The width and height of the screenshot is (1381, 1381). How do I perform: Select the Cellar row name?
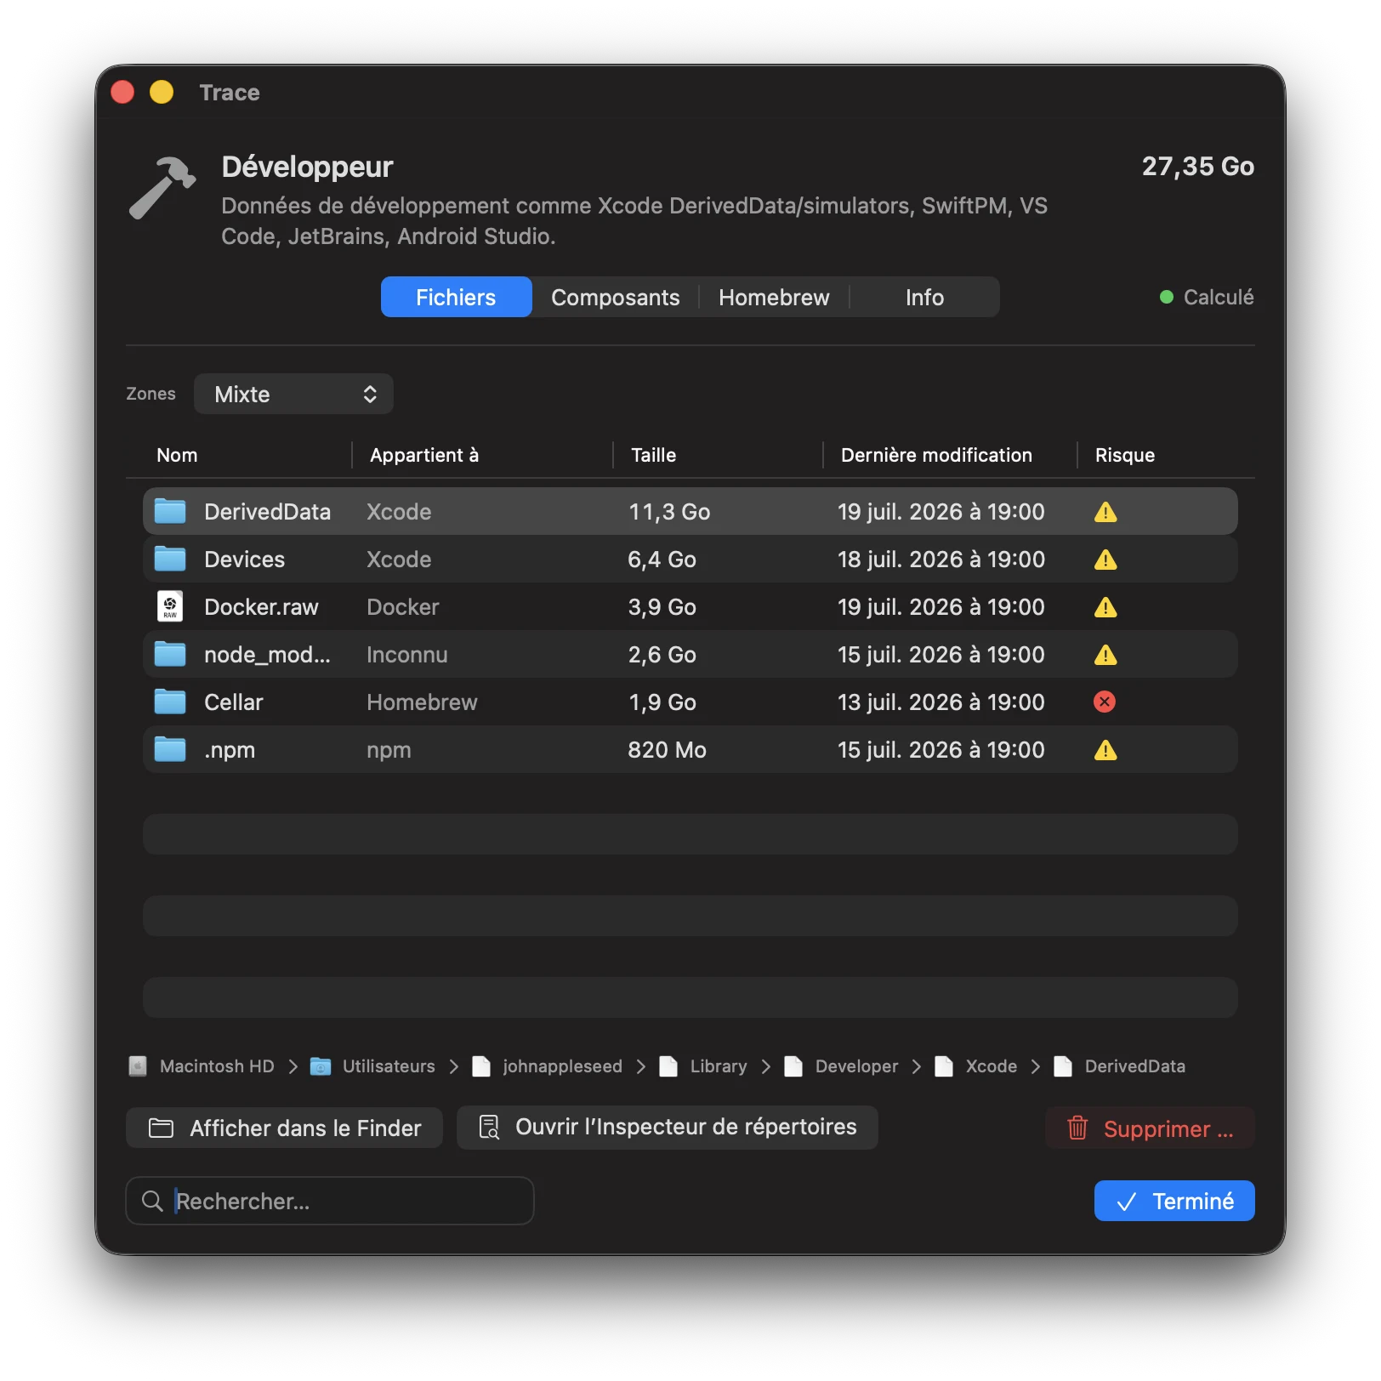233,702
